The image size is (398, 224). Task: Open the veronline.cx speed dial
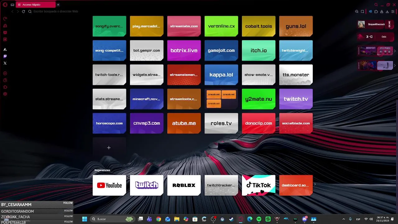pyautogui.click(x=221, y=26)
